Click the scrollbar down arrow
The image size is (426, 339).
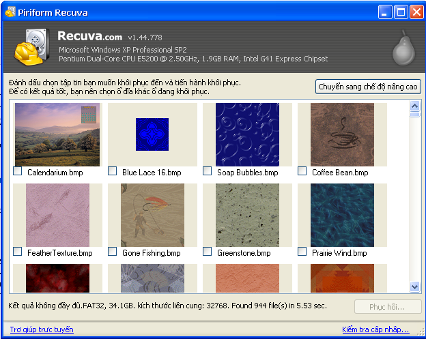click(x=414, y=286)
